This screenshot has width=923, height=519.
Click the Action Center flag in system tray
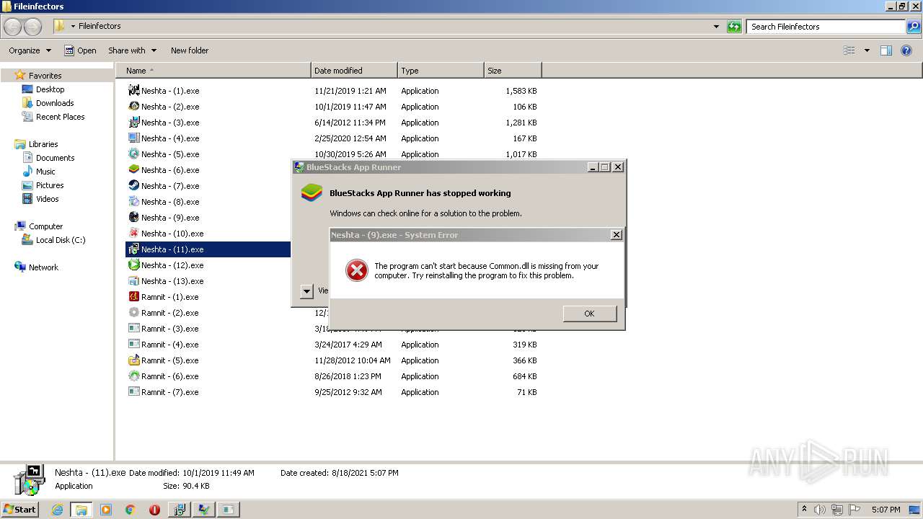tap(854, 510)
